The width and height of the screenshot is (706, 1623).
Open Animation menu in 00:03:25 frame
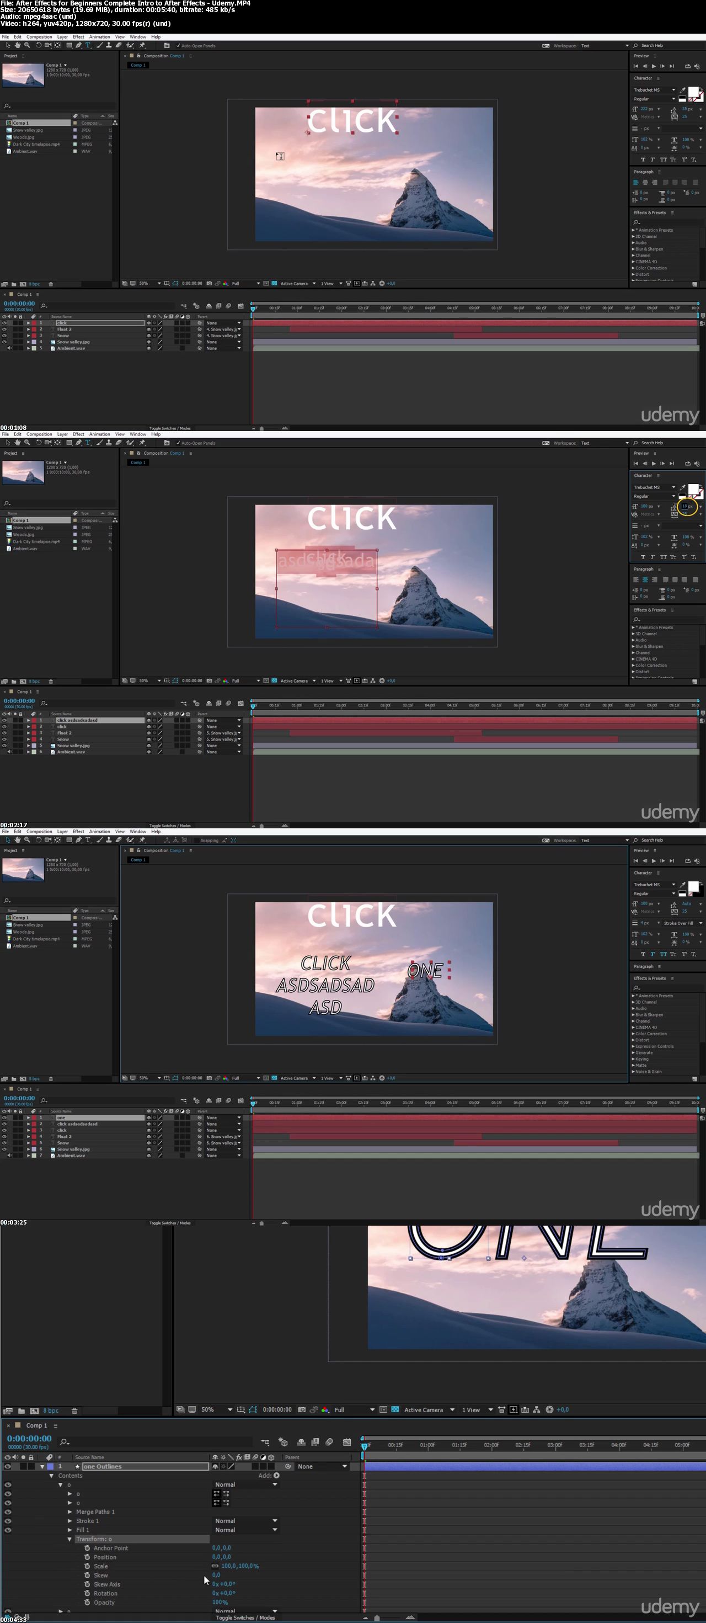99,831
